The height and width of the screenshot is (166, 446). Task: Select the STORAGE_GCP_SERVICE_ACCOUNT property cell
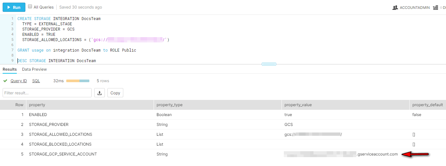(90, 154)
